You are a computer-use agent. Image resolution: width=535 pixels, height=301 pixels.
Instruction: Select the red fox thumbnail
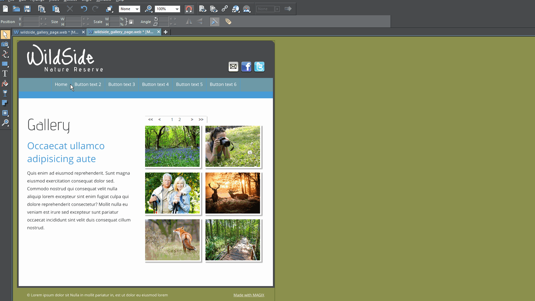[x=173, y=240]
